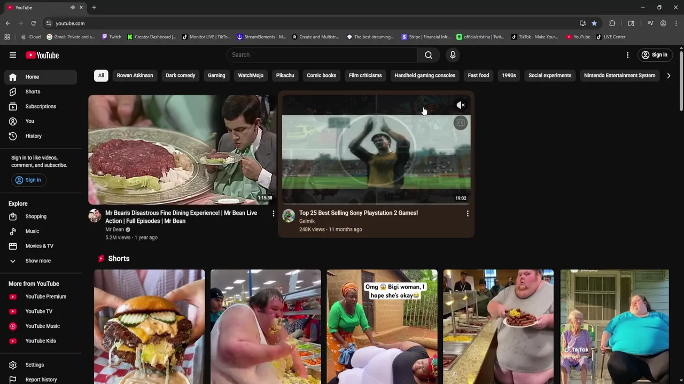Open browser three-dot menu
The height and width of the screenshot is (384, 684).
(x=676, y=23)
